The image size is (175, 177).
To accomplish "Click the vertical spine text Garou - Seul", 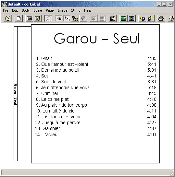I will point(16,94).
